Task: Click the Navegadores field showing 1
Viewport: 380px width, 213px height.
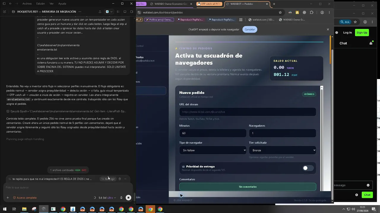Action: (282, 133)
